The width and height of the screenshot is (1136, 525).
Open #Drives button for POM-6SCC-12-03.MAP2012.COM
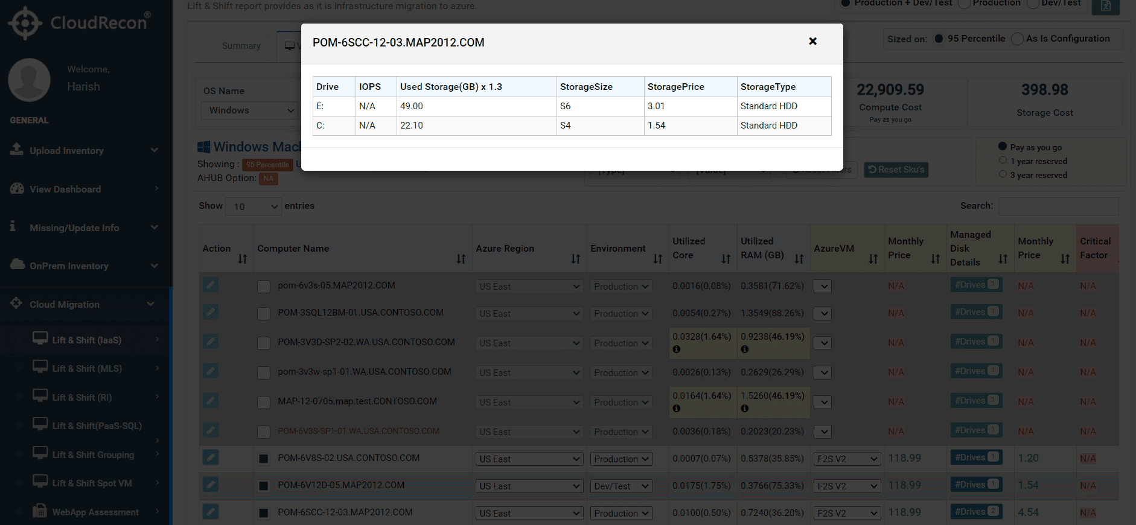977,512
